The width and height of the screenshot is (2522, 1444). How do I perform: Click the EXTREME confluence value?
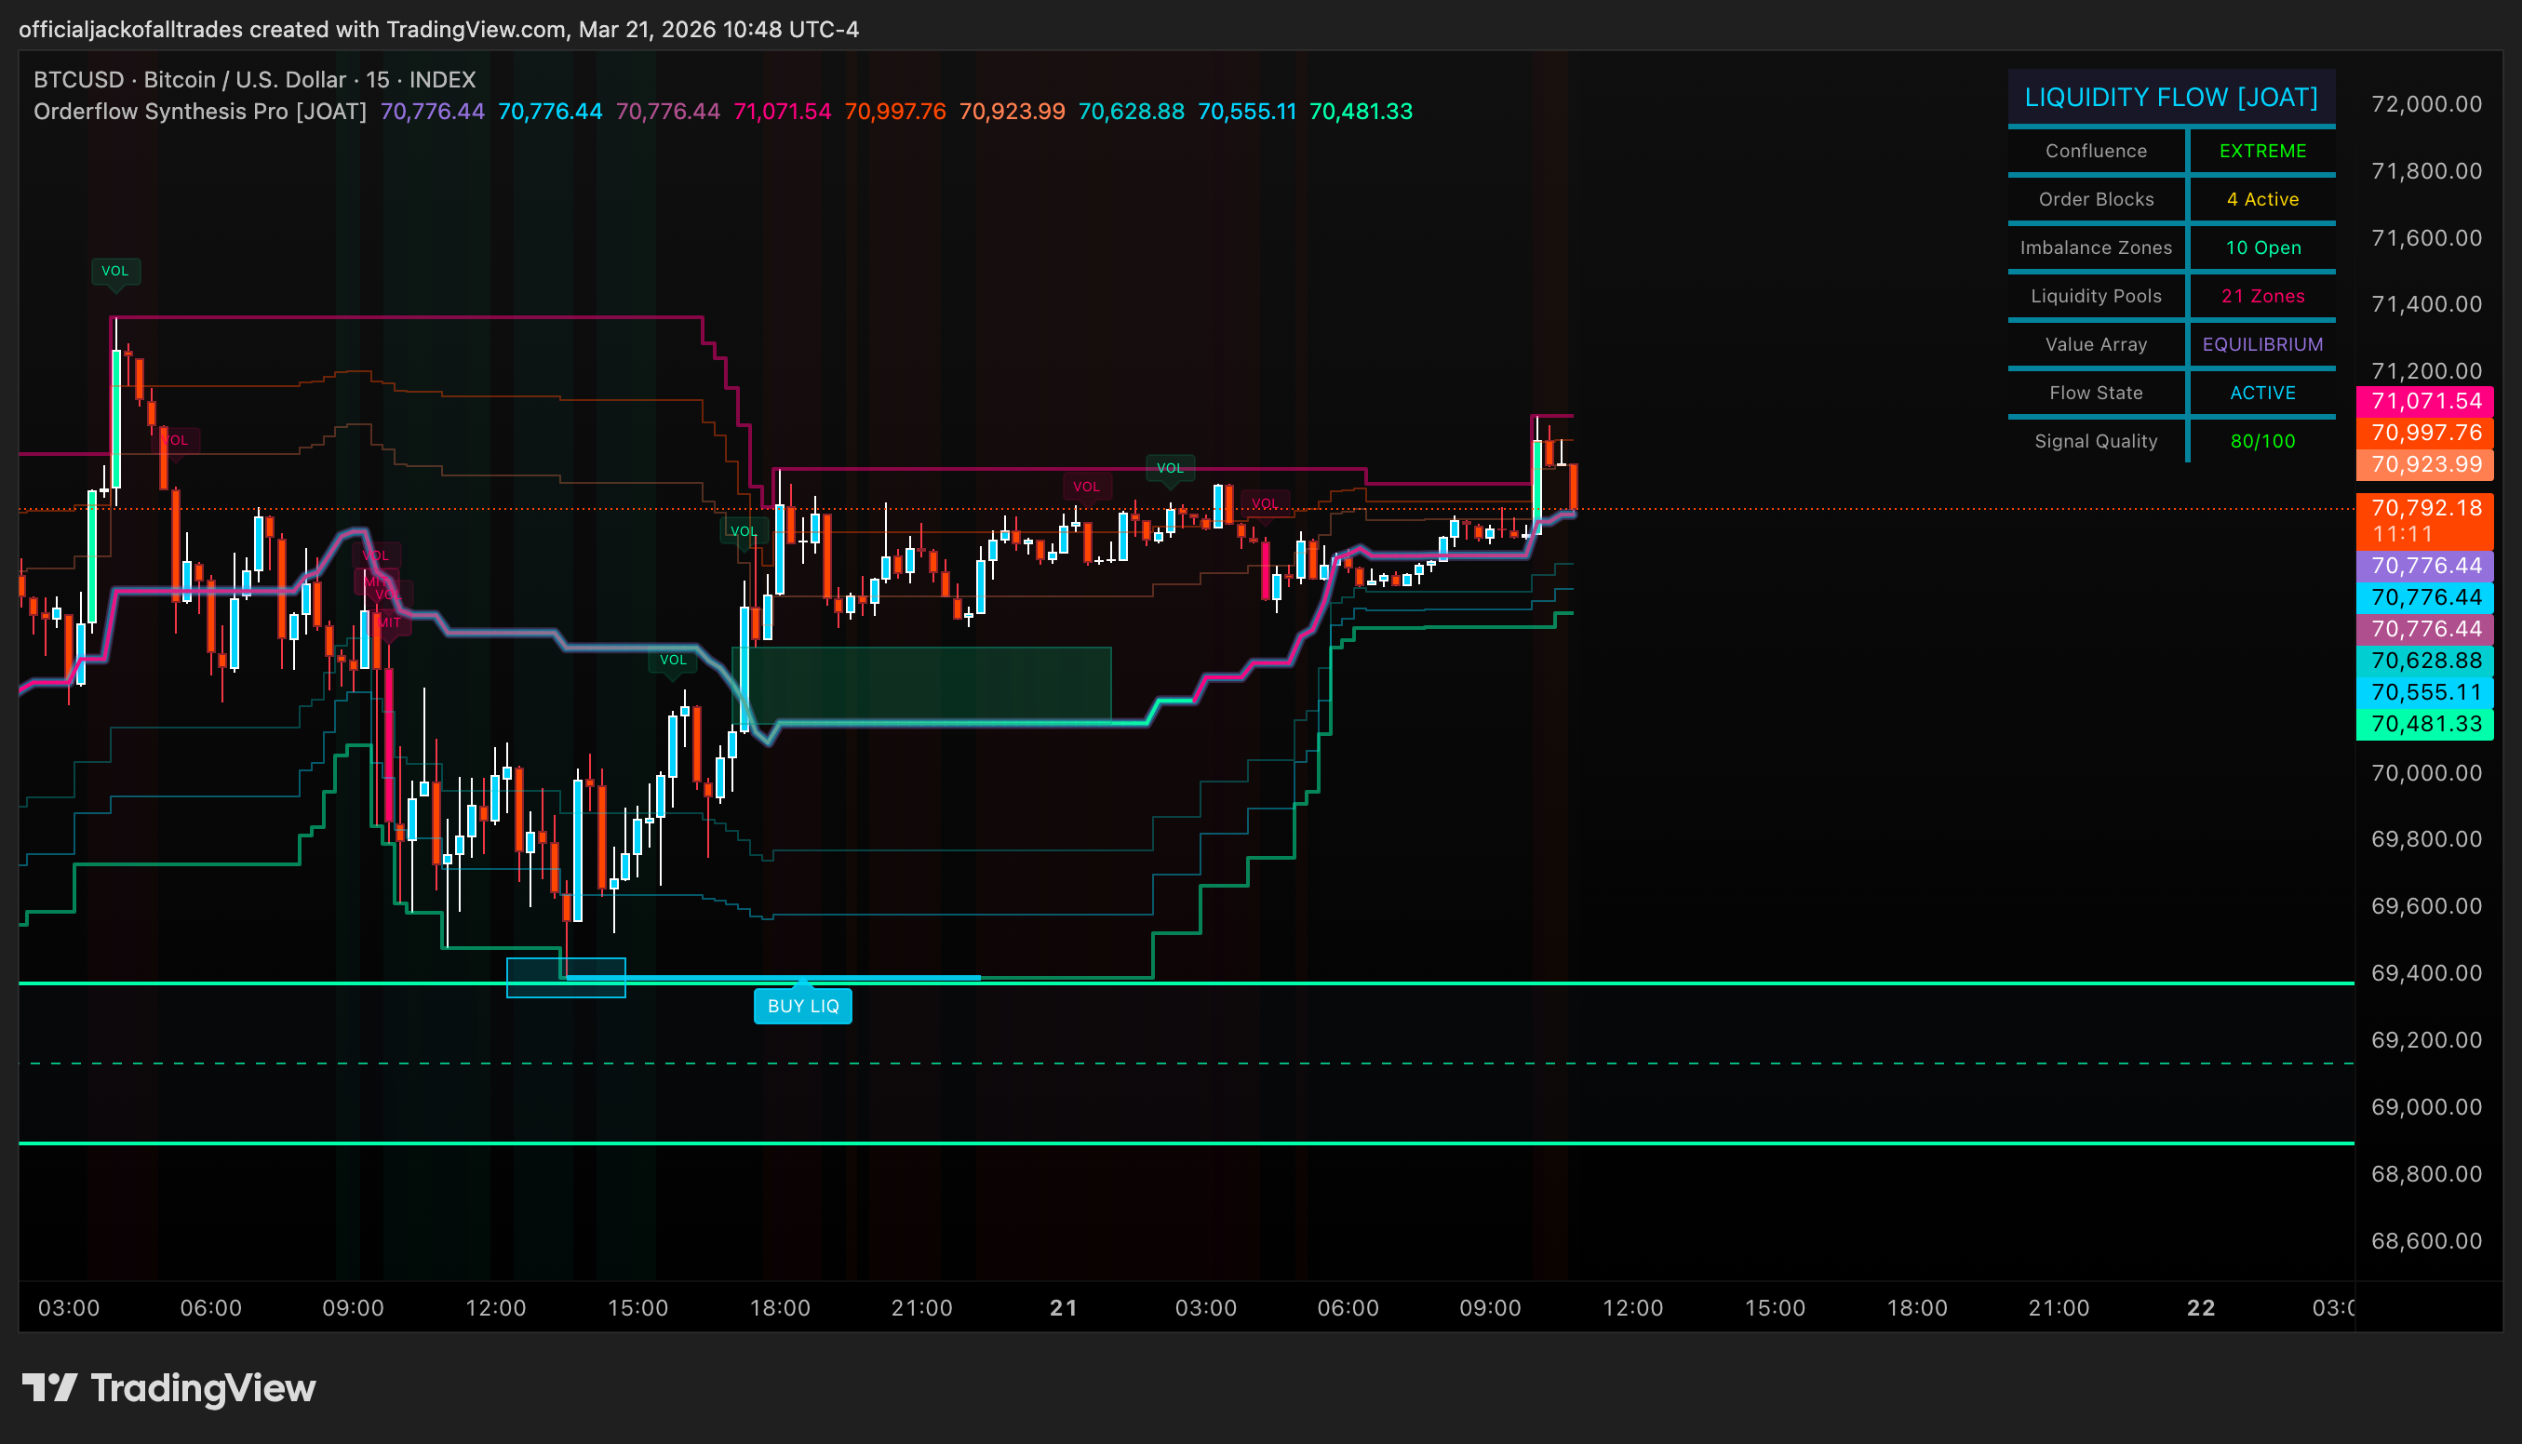click(2262, 151)
